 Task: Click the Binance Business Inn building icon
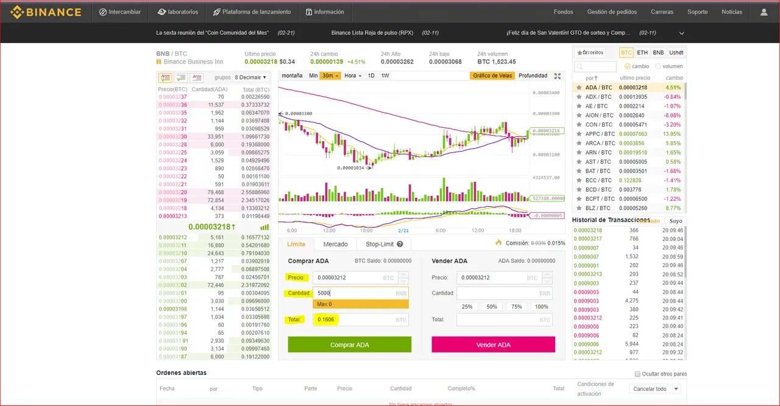click(159, 61)
